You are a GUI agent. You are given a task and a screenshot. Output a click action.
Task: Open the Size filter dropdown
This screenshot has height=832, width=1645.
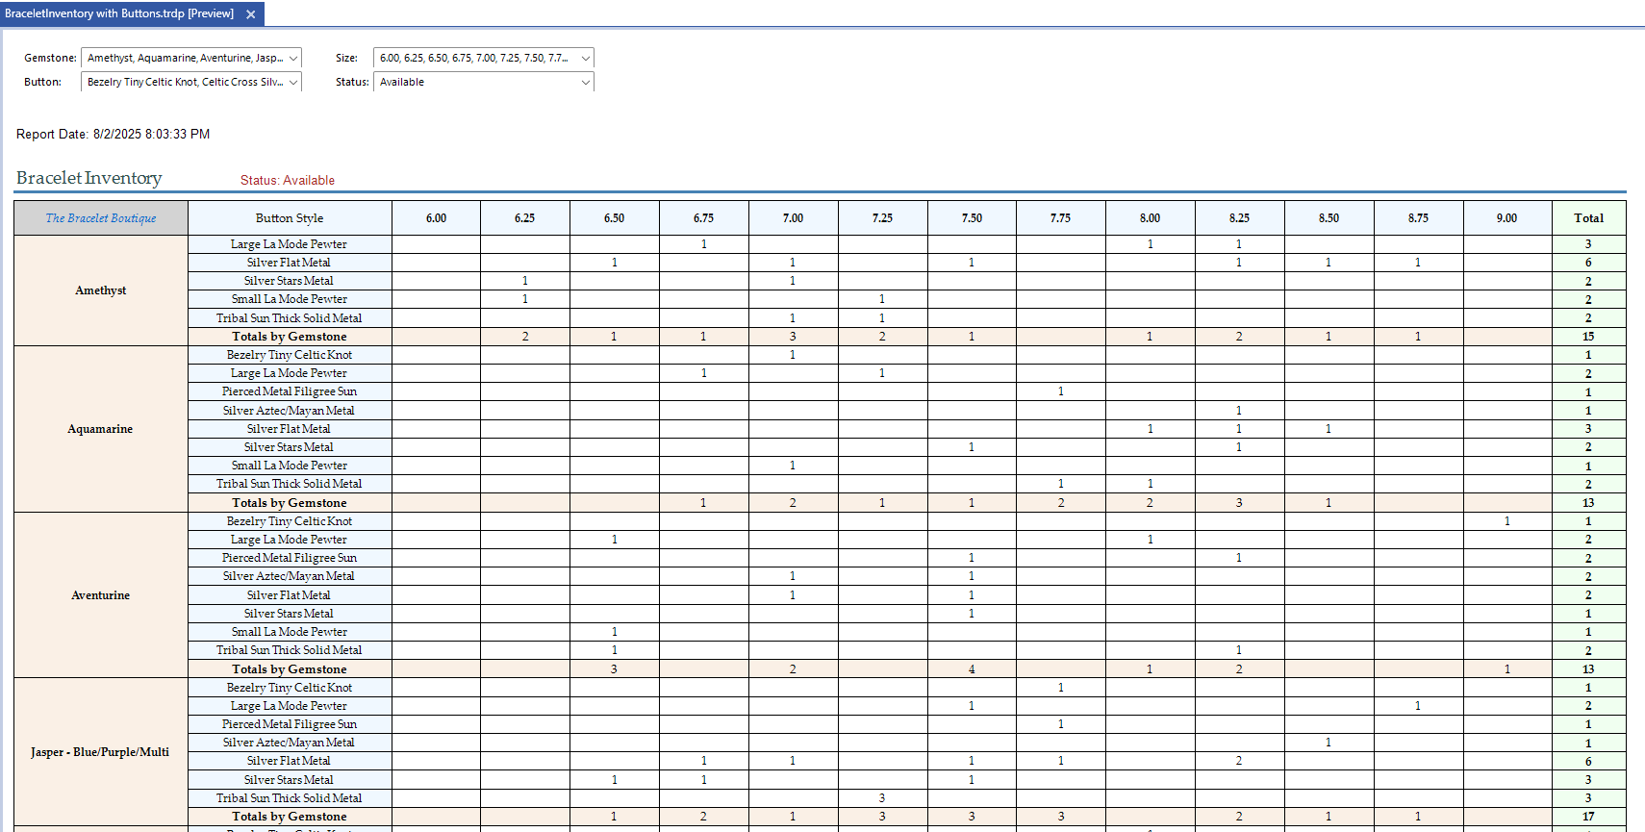585,59
